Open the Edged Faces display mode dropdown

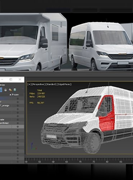64,84
